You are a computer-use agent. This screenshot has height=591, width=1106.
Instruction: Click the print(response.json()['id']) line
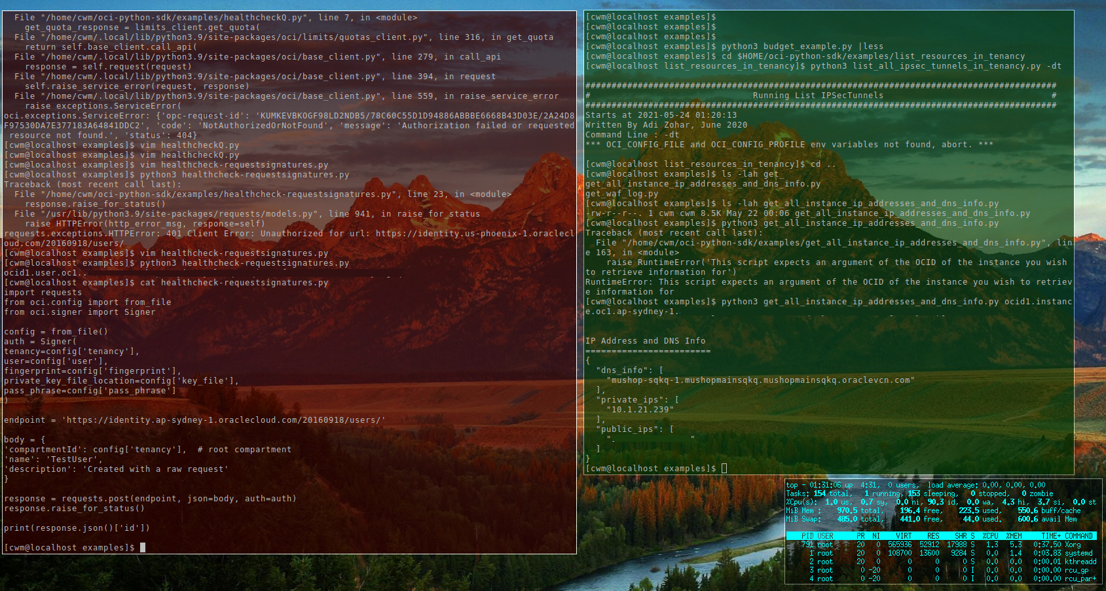(x=77, y=528)
